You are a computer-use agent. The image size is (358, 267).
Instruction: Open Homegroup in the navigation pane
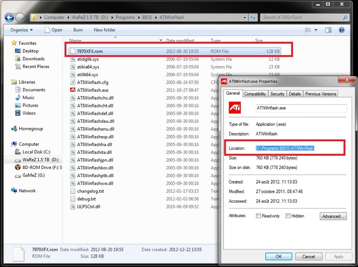coord(31,129)
